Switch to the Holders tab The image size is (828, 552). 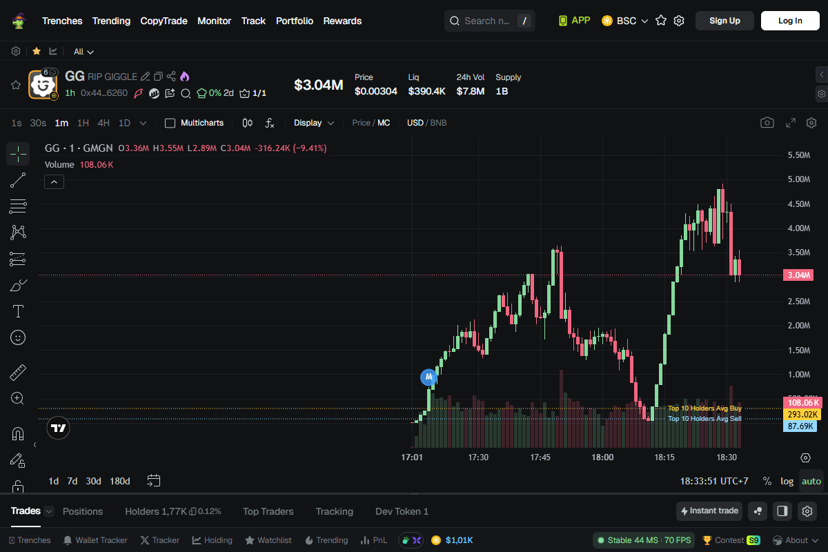coord(155,511)
